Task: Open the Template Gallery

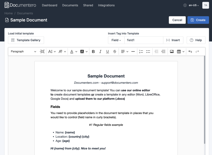Action: 26,40
